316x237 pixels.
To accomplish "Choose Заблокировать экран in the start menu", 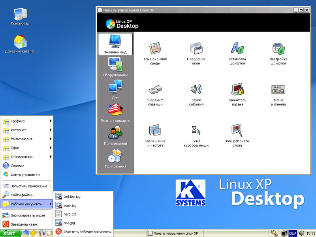I will pyautogui.click(x=27, y=215).
